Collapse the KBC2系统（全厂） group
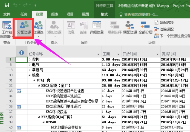 [39, 86]
